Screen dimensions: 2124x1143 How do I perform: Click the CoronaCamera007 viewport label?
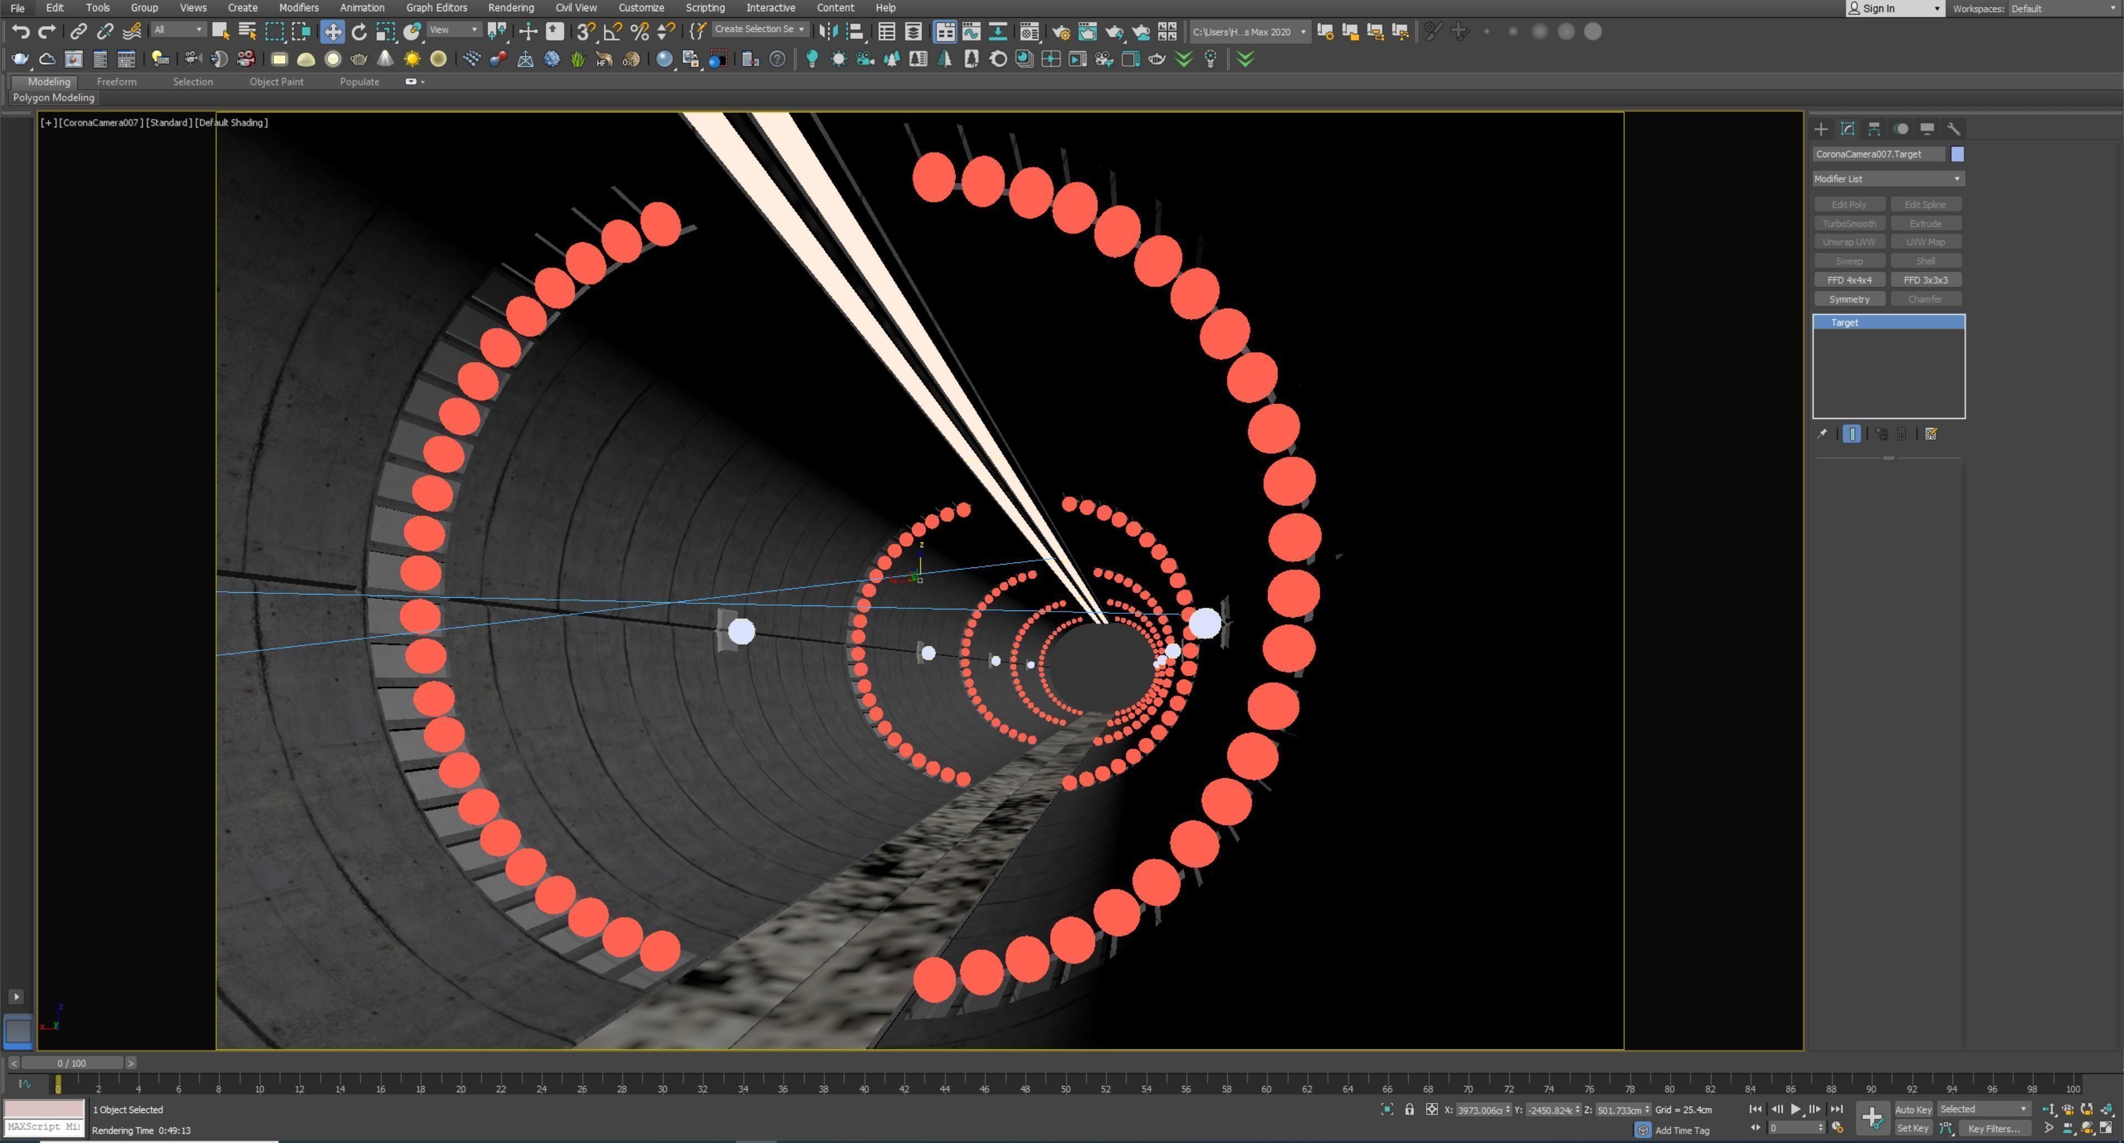[x=101, y=123]
